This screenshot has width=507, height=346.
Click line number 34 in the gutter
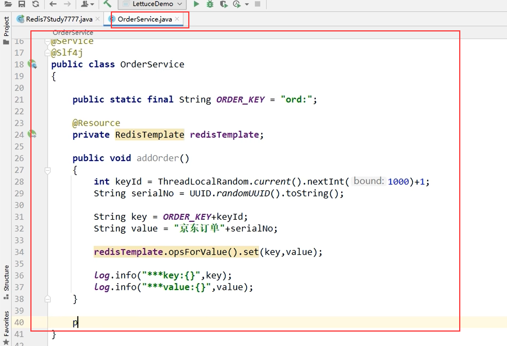click(19, 252)
